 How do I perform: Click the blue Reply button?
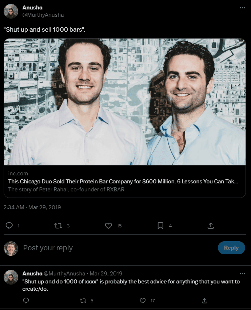click(231, 247)
